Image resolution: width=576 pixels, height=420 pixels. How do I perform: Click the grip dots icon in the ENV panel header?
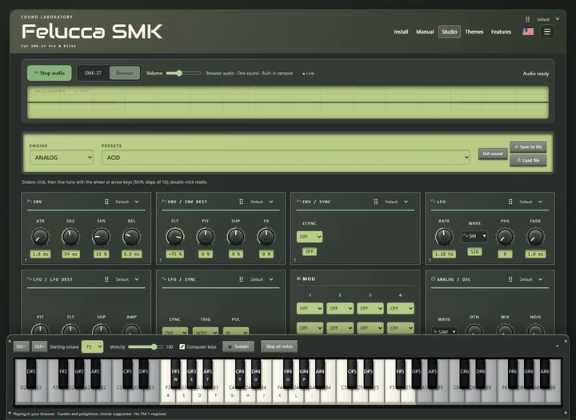pos(106,202)
